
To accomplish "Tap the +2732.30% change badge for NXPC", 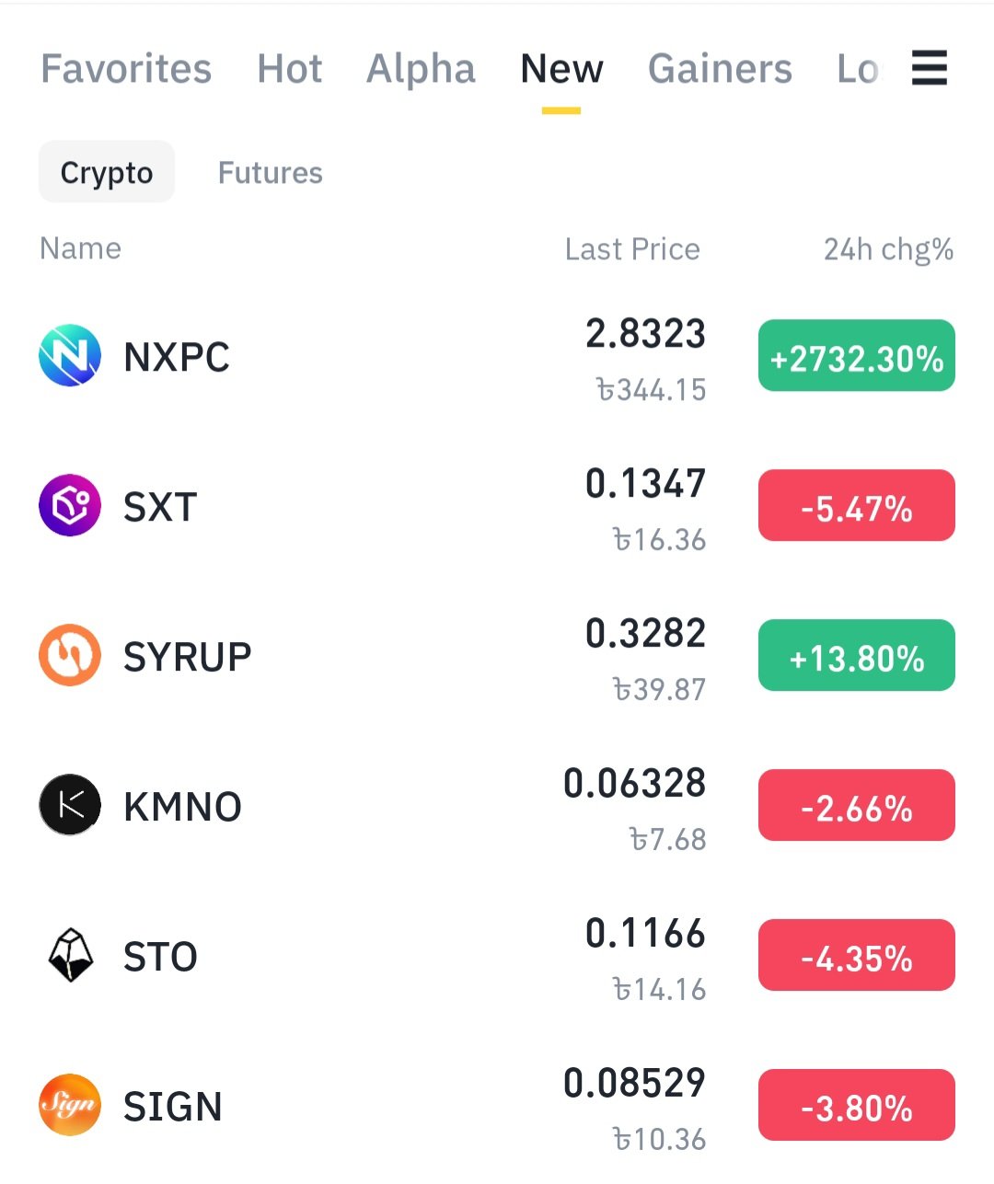I will click(857, 355).
